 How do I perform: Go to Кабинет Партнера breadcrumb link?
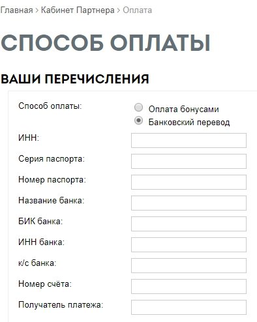click(x=78, y=10)
